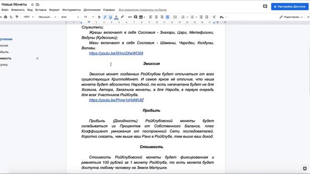Expand the numbered list dropdown arrow

click(187, 17)
